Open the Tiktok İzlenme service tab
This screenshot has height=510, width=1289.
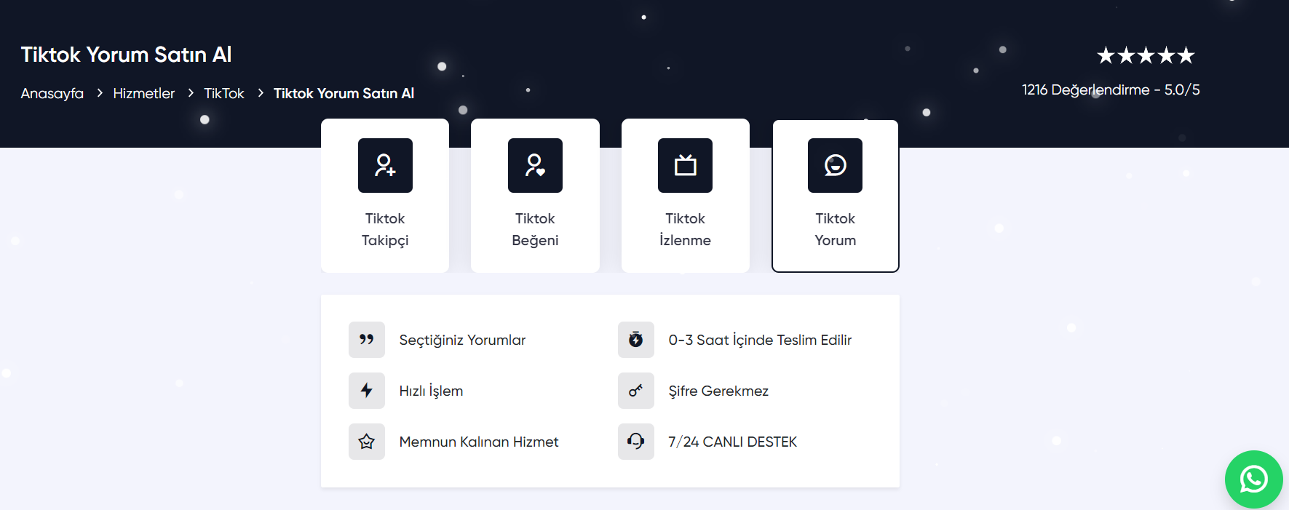[685, 229]
